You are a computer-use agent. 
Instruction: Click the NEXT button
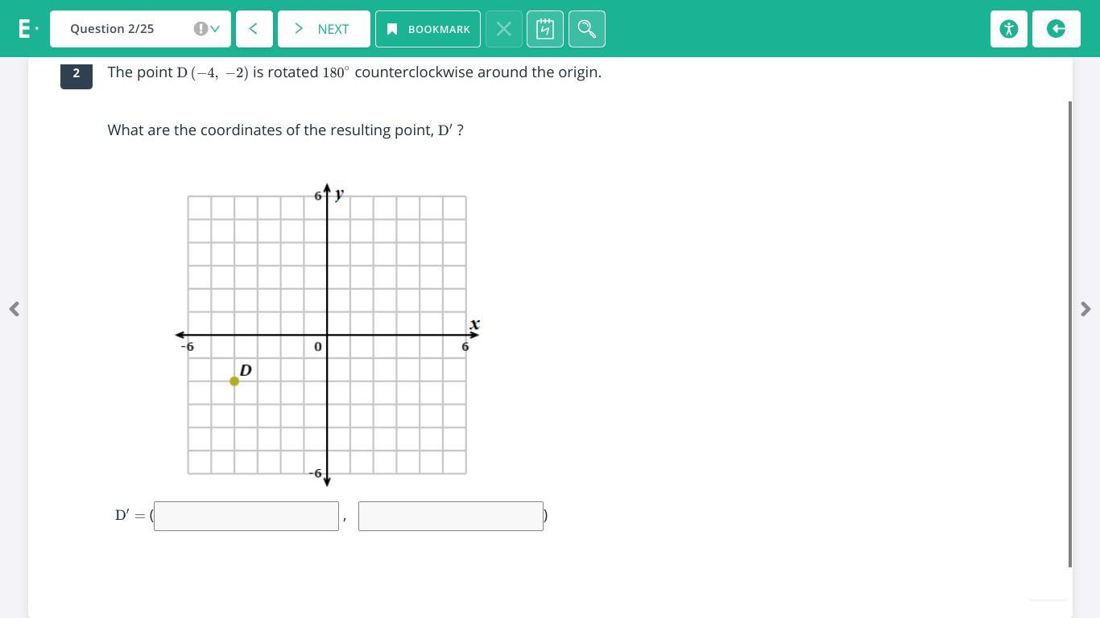[x=324, y=29]
